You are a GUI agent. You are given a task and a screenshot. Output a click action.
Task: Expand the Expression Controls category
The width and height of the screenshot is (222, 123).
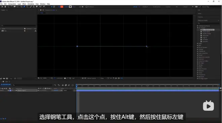coord(197,57)
